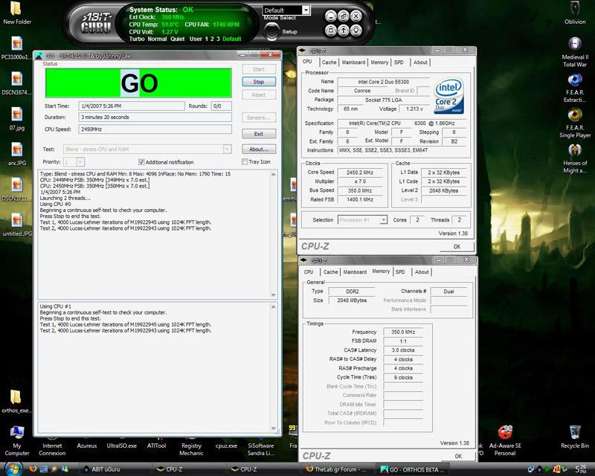The image size is (595, 476).
Task: Switch to Cache tab in upper CPU-Z
Action: tap(329, 62)
